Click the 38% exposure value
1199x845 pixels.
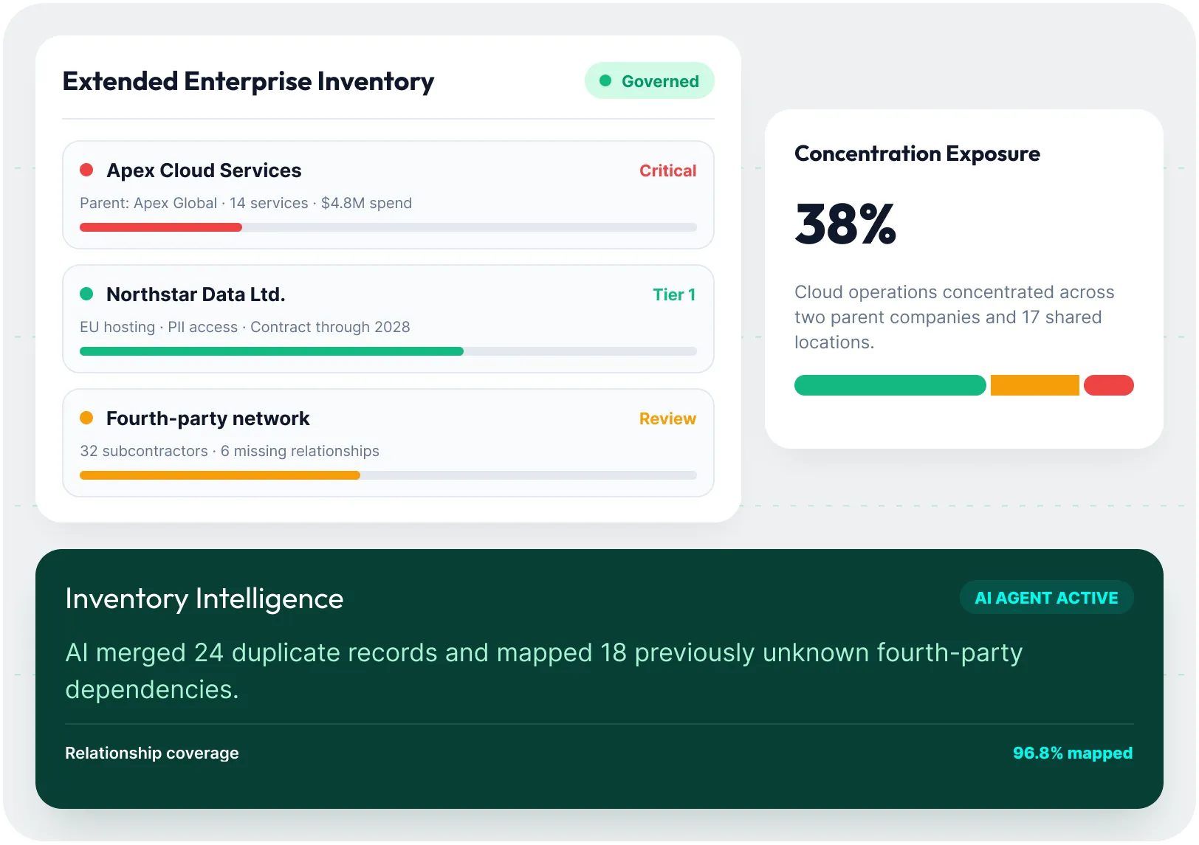(x=845, y=224)
